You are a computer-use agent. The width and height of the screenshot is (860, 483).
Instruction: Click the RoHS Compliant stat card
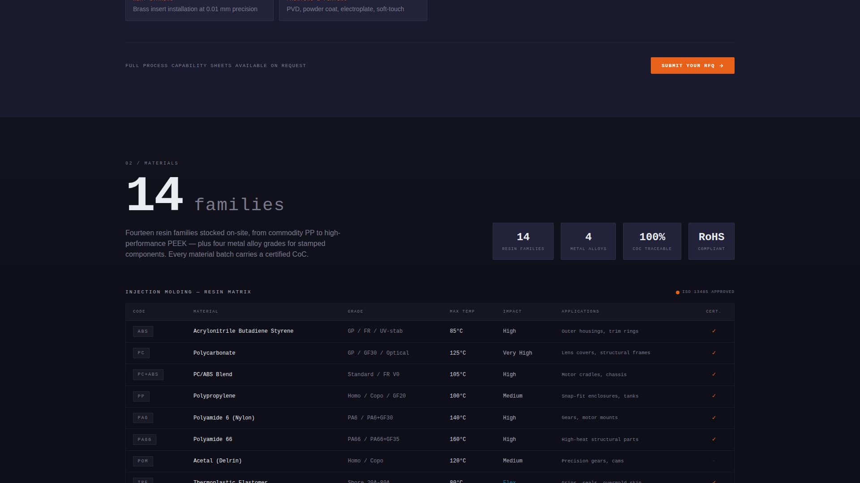tap(711, 241)
